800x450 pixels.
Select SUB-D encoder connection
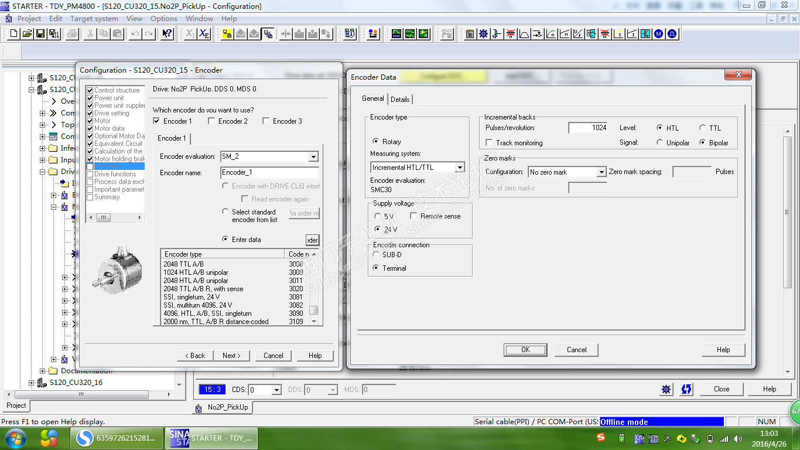tap(376, 255)
